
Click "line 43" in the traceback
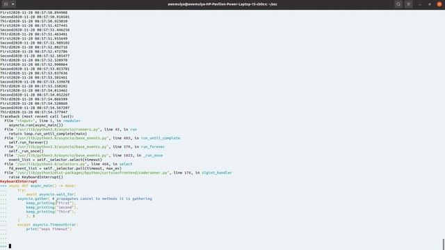point(112,130)
